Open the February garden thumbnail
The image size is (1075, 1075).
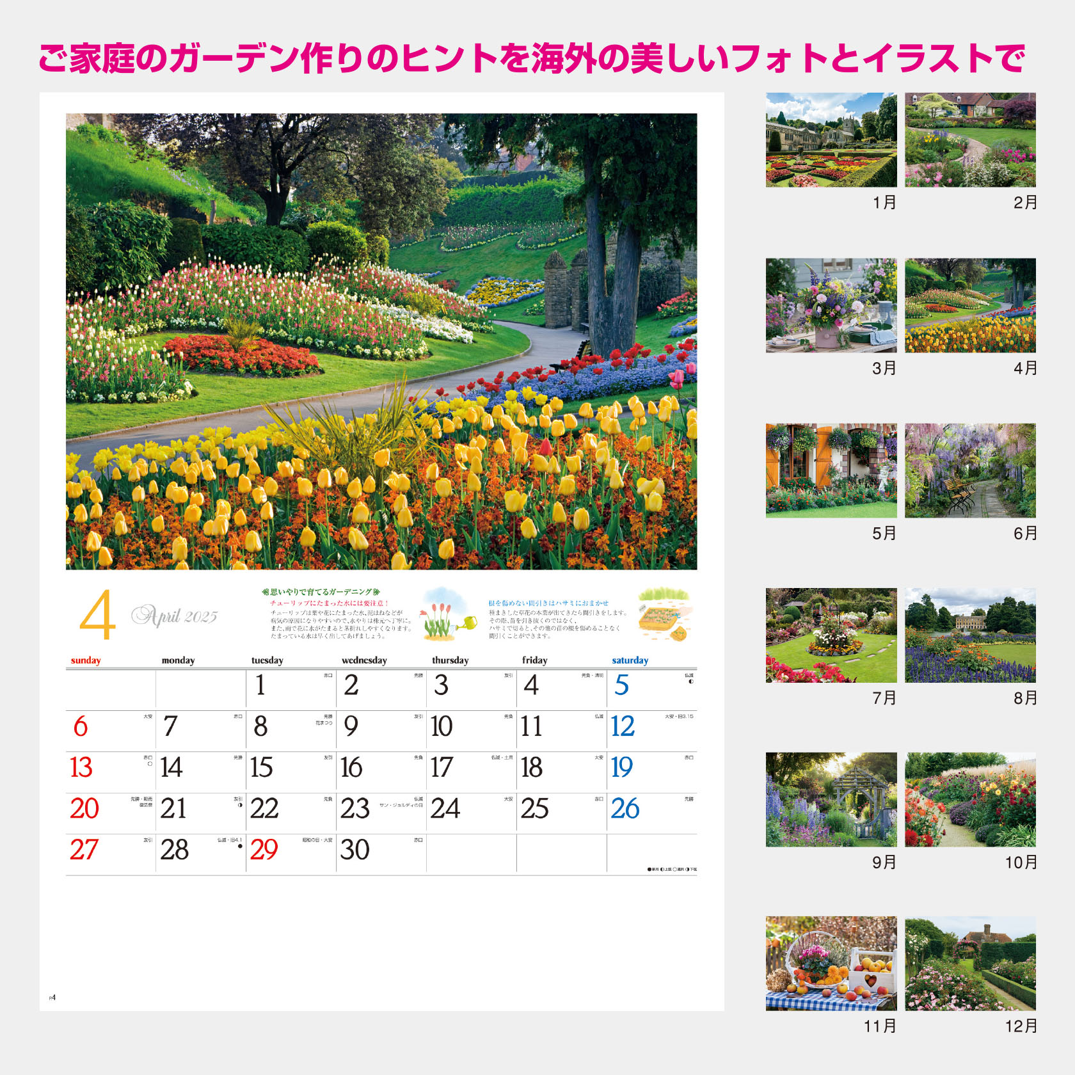[x=970, y=139]
